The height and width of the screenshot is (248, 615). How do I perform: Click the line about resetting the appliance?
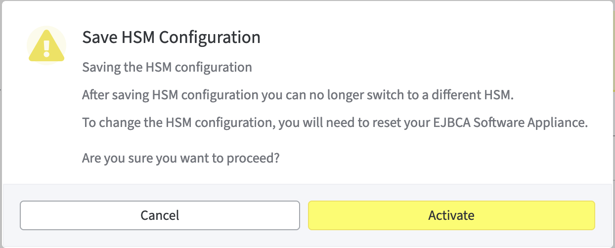click(335, 123)
